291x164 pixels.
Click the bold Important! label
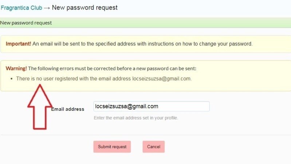coord(18,44)
